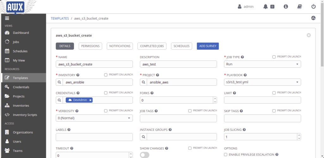Click the Description input field

[x=178, y=64]
